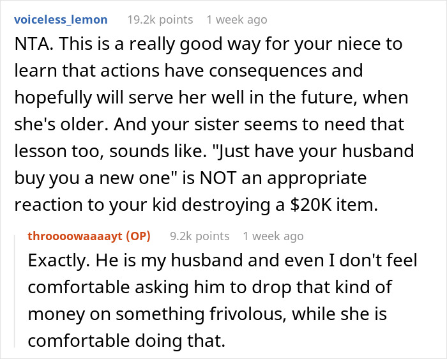This screenshot has height=359, width=447.
Task: Click the line 'comfortable doing that.'
Action: pos(126,340)
